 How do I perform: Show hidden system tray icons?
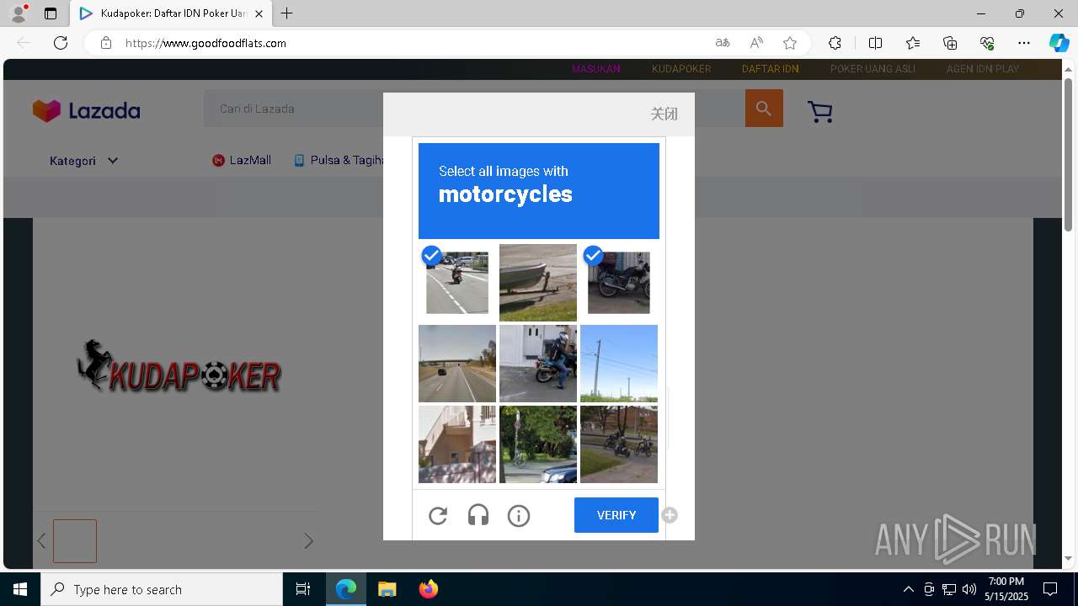tap(908, 589)
